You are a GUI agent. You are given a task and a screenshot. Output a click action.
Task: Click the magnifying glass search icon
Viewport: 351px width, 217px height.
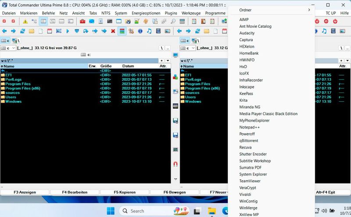(173, 21)
